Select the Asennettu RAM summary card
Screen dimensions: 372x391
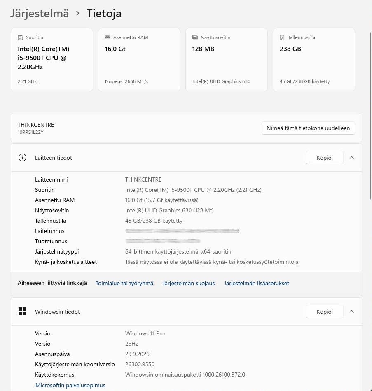click(139, 60)
